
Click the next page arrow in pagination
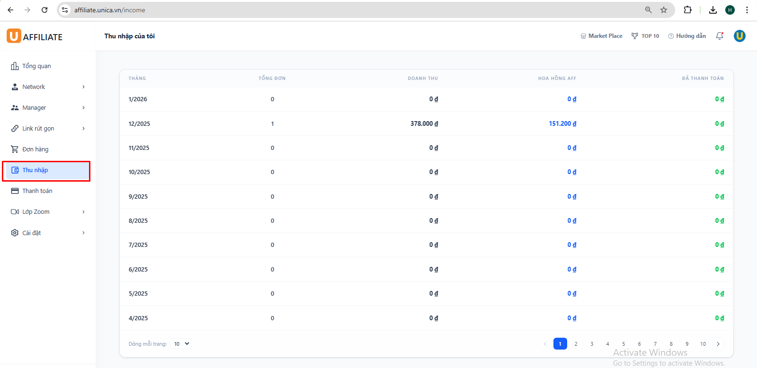718,344
